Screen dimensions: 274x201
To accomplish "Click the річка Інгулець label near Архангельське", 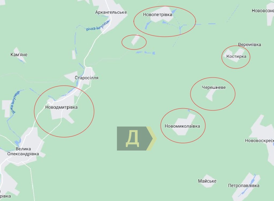I will point(98,26).
